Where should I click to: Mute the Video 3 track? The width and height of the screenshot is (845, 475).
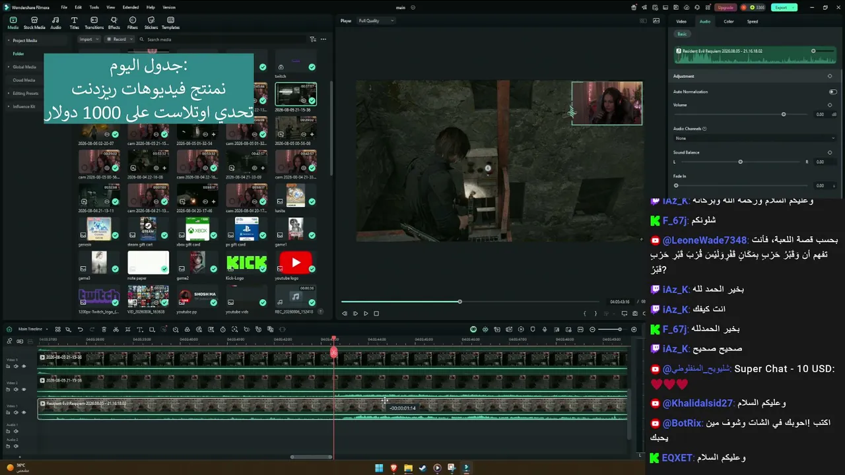pos(16,366)
